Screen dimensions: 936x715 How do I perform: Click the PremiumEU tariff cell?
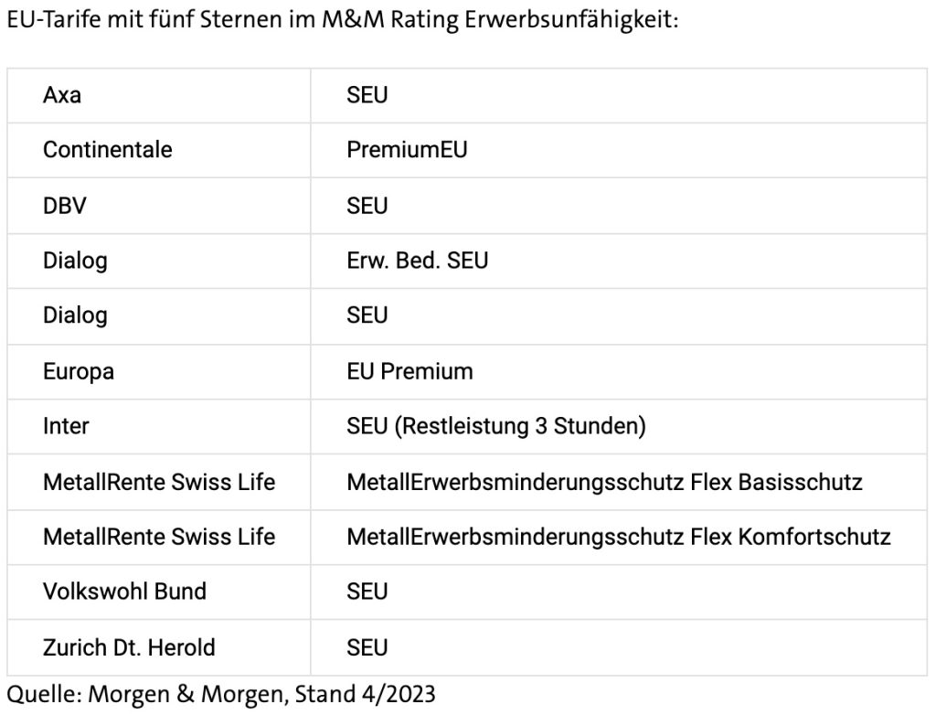pyautogui.click(x=407, y=150)
